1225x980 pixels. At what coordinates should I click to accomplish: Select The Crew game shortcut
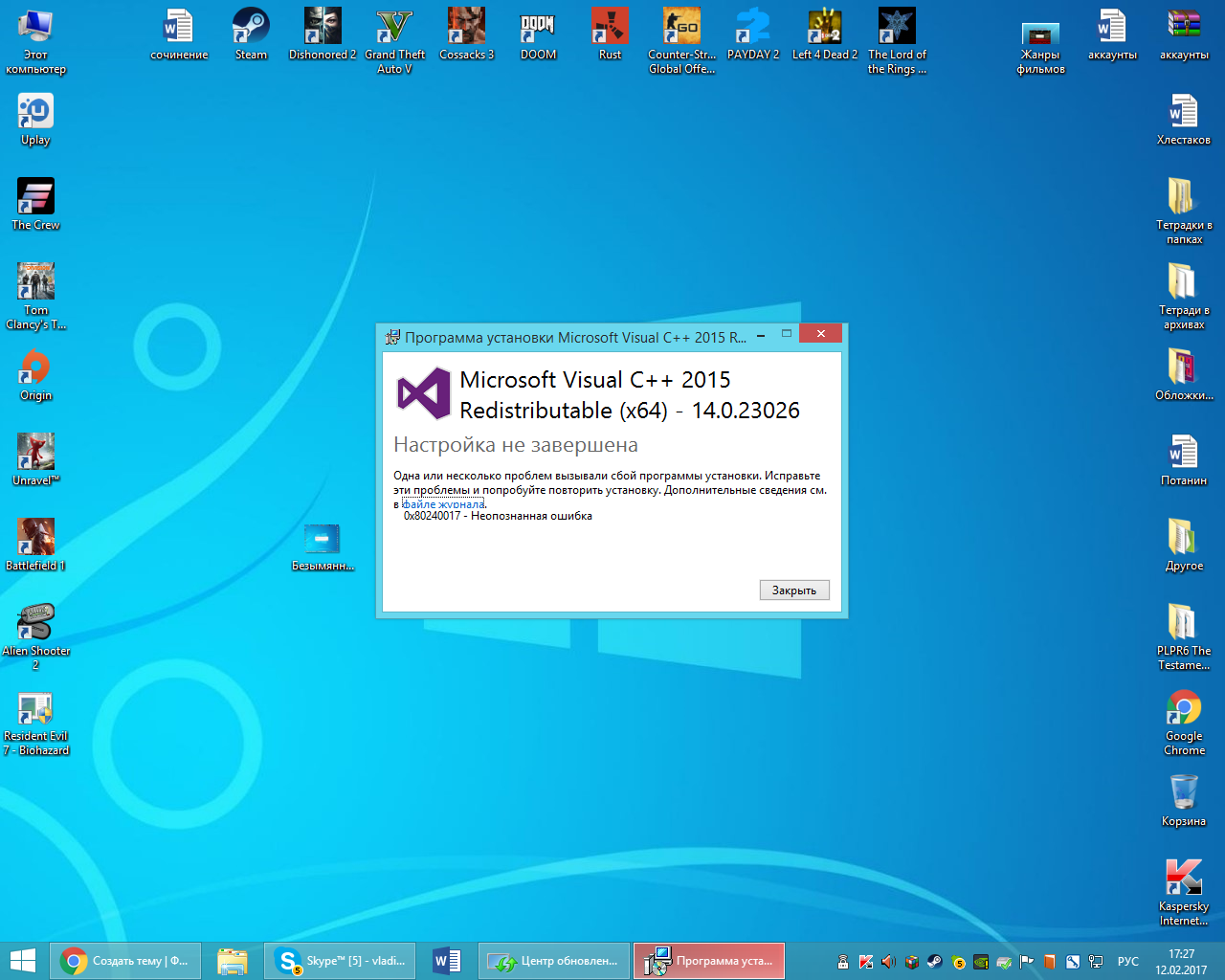(x=35, y=205)
